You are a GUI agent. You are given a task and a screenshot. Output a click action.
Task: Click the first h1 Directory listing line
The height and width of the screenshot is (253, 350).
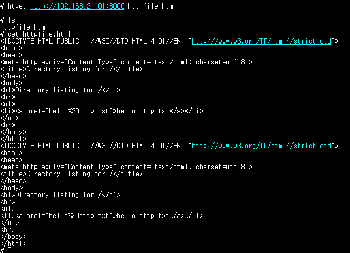[x=60, y=90]
